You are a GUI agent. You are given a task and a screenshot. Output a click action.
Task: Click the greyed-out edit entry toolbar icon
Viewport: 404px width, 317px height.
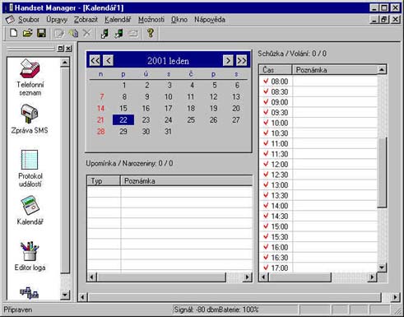tap(59, 34)
